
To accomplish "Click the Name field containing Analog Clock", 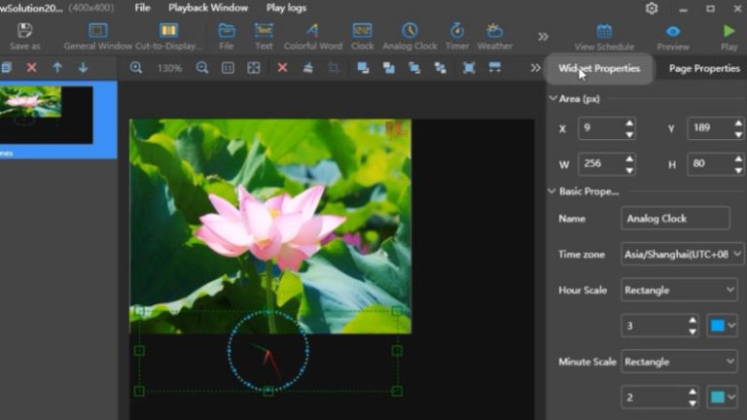I will point(674,219).
